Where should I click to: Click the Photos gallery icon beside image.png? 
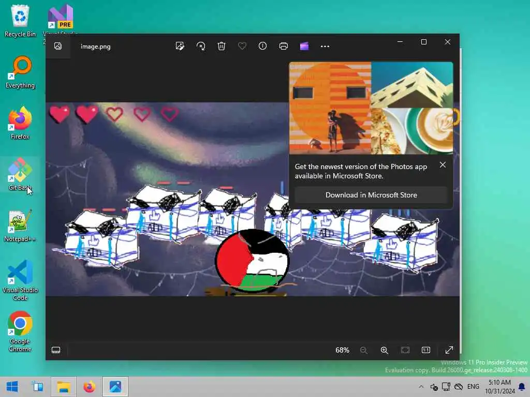58,46
